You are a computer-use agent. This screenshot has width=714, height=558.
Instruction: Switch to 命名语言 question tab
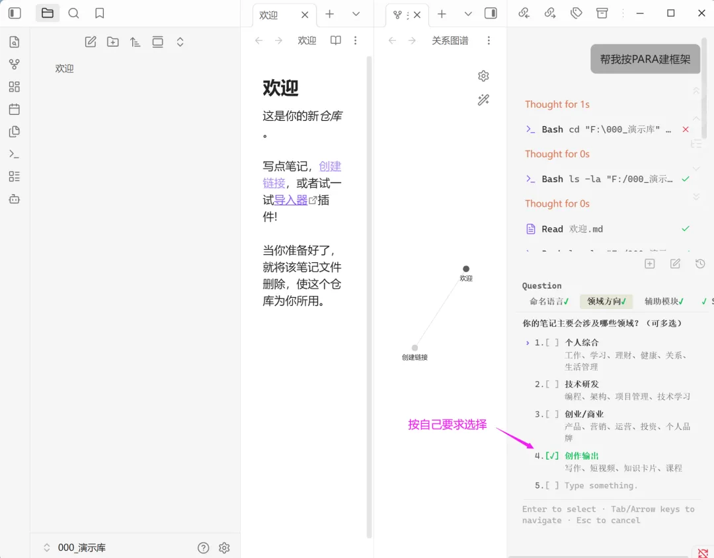coord(549,301)
